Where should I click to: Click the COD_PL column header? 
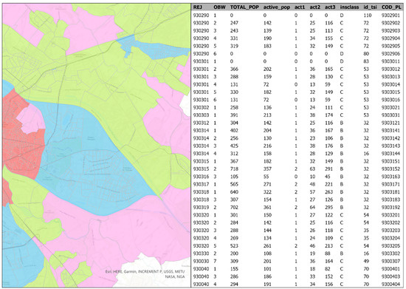point(391,7)
